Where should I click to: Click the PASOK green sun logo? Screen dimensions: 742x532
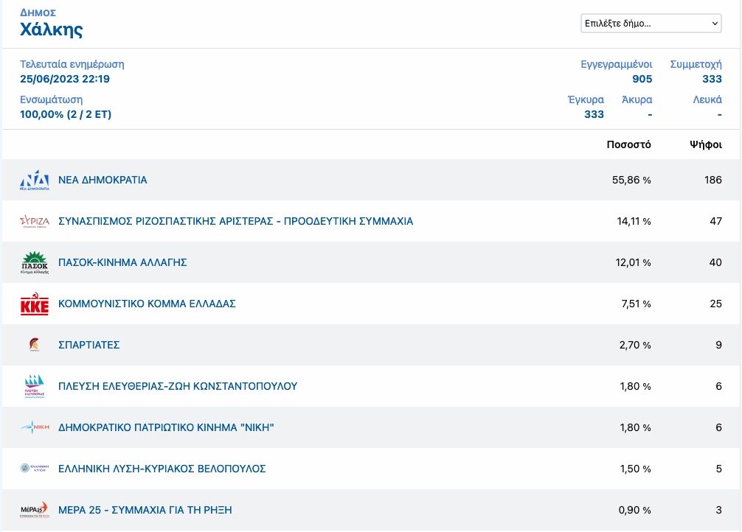(35, 262)
